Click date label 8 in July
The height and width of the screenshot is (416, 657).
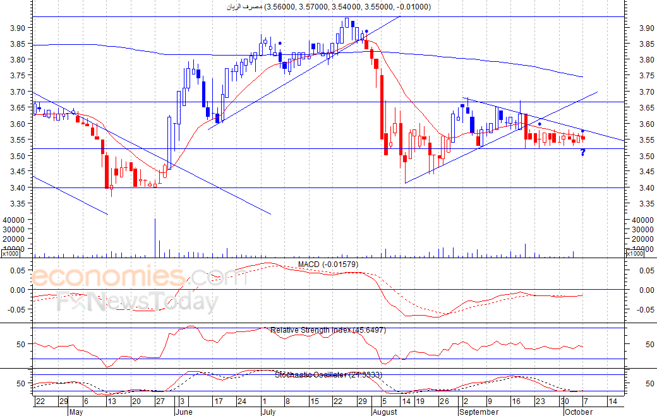coord(287,401)
